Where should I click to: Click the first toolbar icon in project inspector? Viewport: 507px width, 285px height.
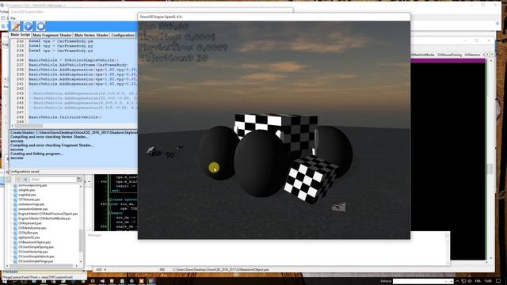tap(9, 180)
